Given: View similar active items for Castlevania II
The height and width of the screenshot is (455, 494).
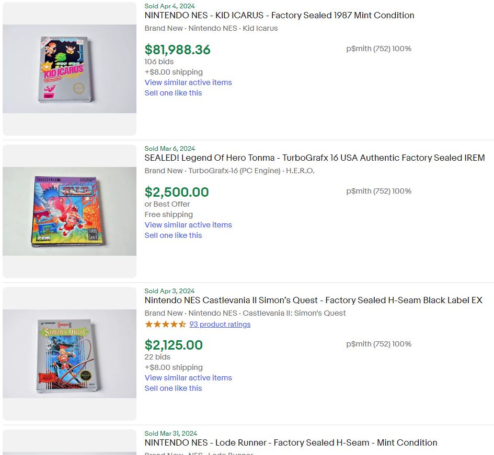Looking at the screenshot, I should [188, 378].
